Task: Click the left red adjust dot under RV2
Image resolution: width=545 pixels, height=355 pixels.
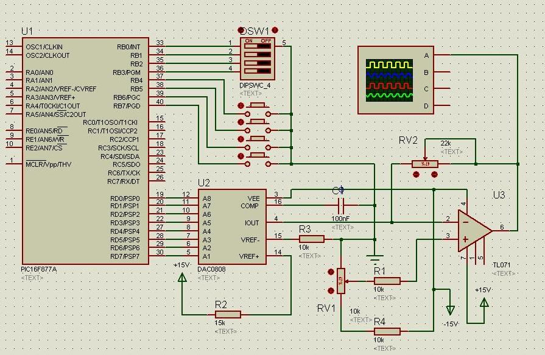Action: click(x=416, y=174)
